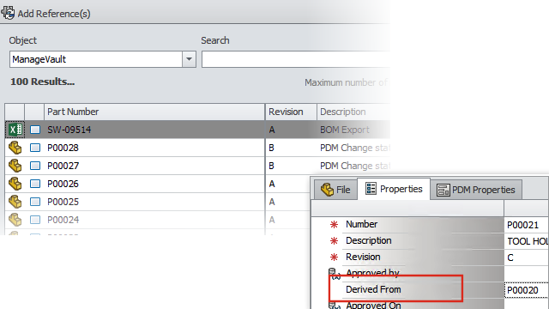Switch to the File tab
This screenshot has width=549, height=309.
pyautogui.click(x=335, y=190)
